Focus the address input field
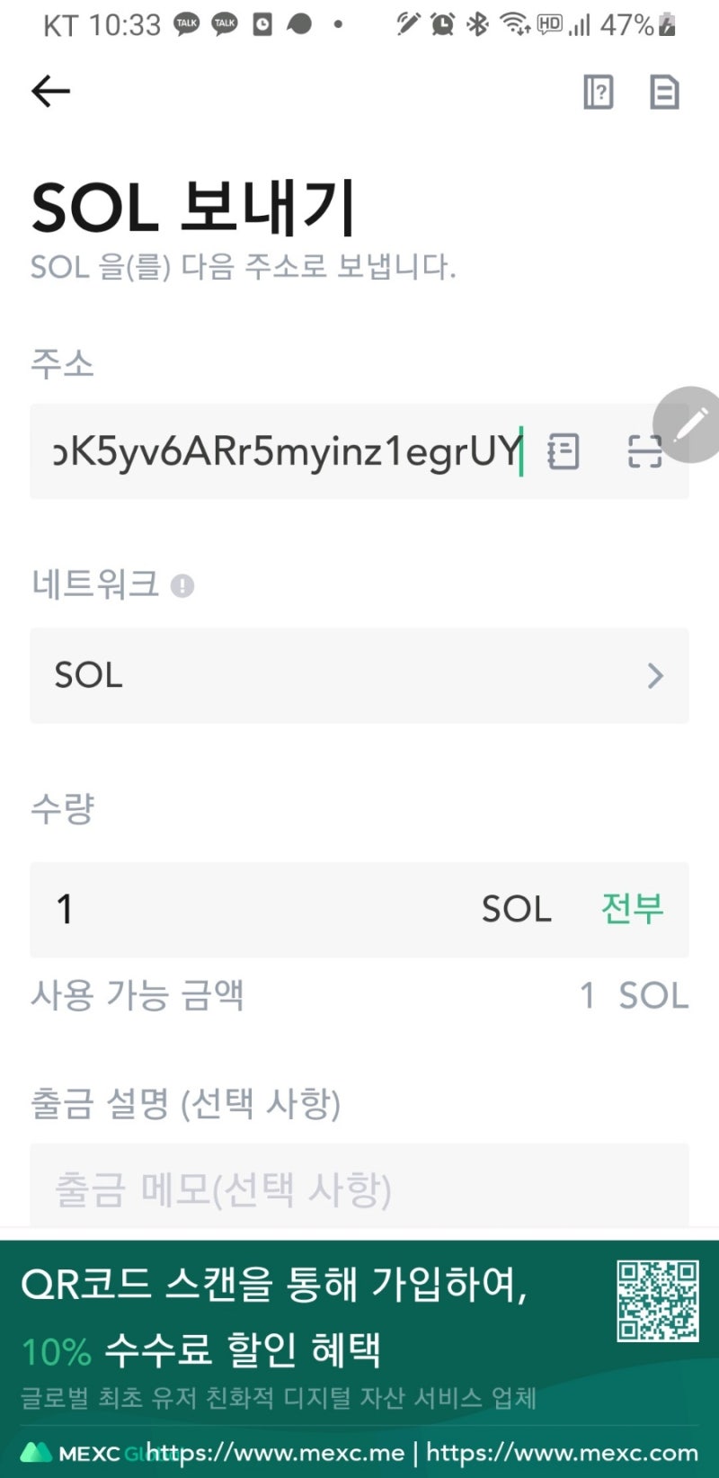719x1478 pixels. click(x=288, y=451)
